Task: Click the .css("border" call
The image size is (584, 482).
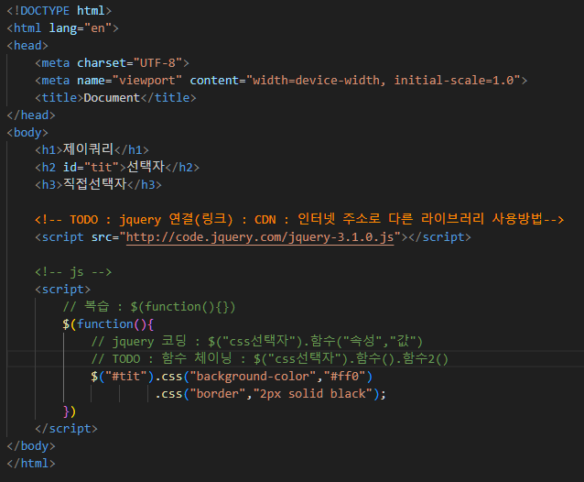Action: pos(200,394)
